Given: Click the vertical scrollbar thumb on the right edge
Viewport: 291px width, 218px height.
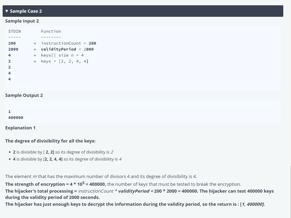Looking at the screenshot, I should (x=290, y=192).
